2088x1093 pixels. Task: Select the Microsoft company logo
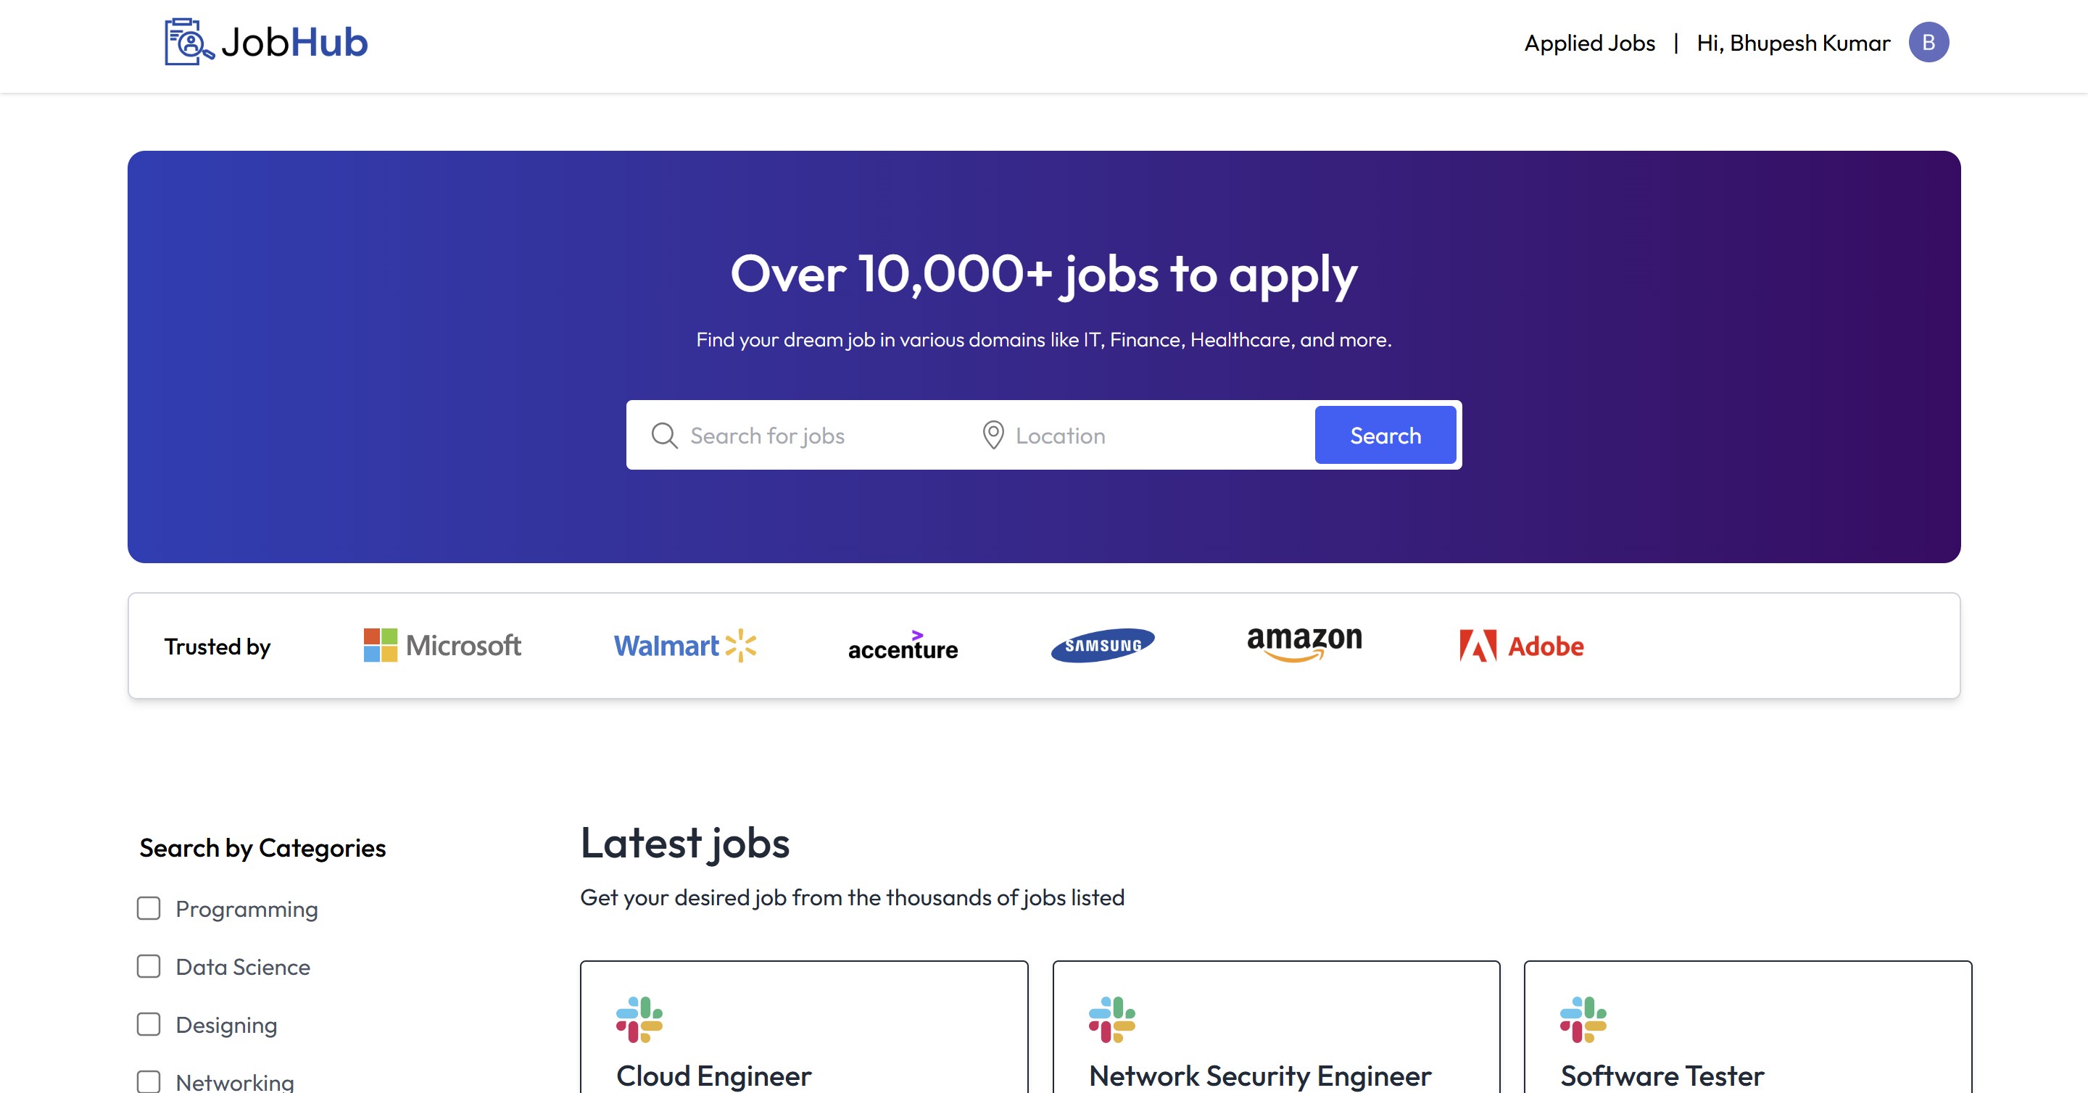tap(442, 646)
